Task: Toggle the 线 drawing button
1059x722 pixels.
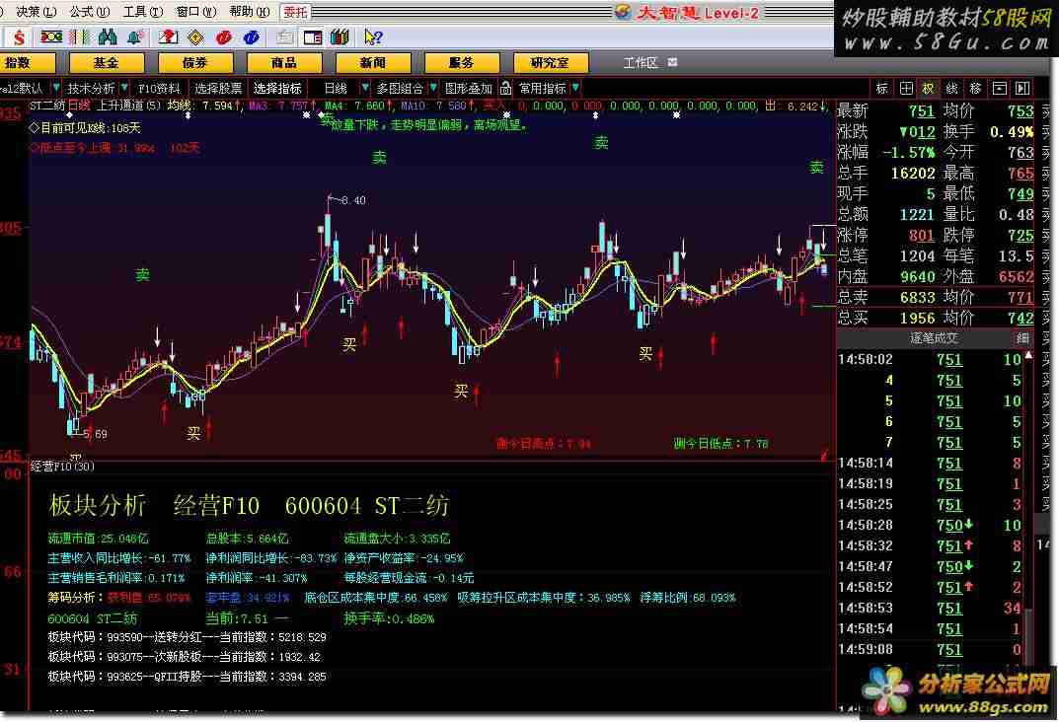Action: 951,88
